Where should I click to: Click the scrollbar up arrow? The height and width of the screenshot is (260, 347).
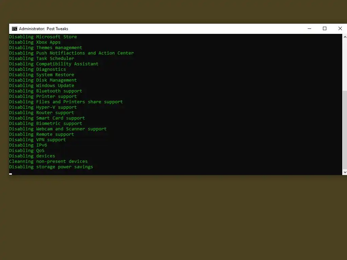coord(345,37)
